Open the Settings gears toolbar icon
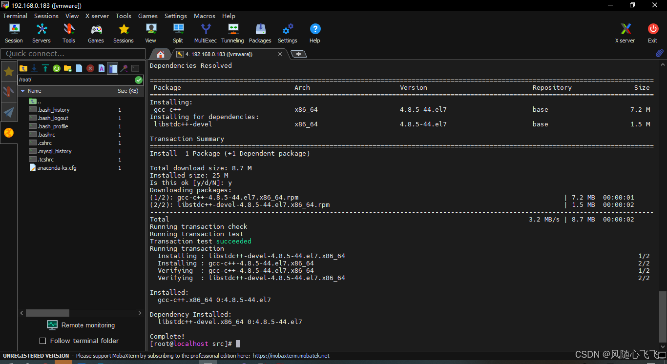 coord(288,33)
